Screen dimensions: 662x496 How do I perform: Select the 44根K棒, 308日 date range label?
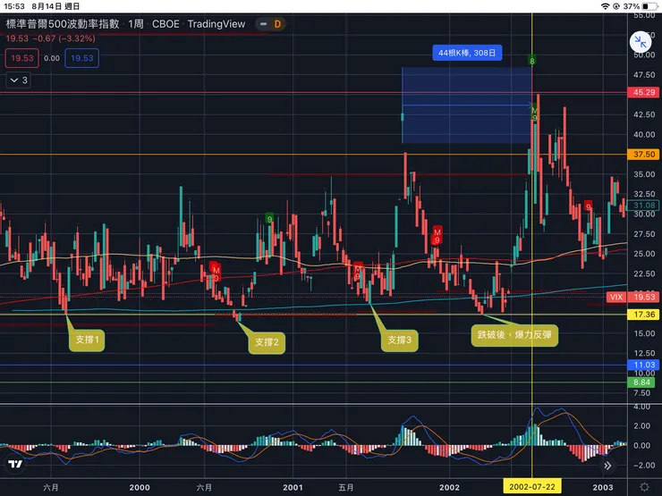pyautogui.click(x=467, y=53)
